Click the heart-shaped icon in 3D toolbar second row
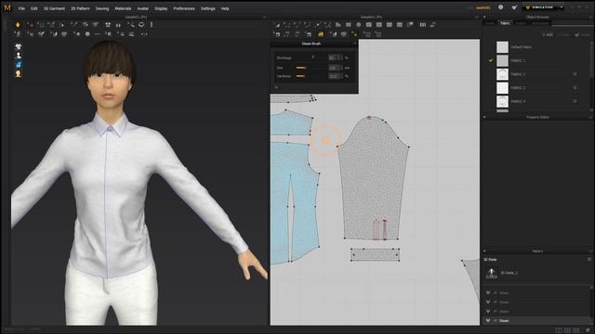The height and width of the screenshot is (334, 595). coord(64,34)
